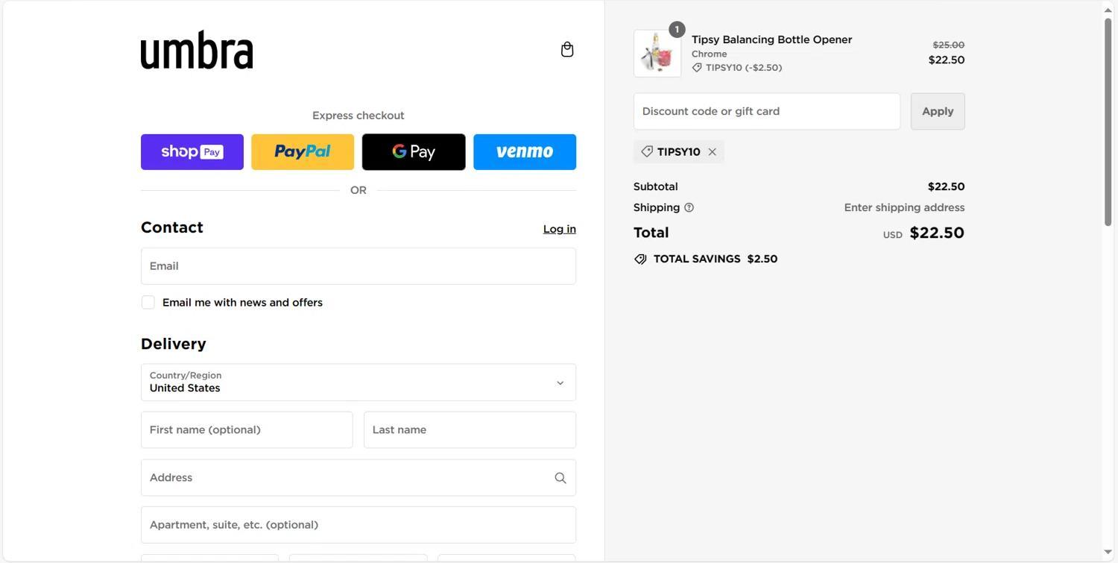Apply the discount code

(x=938, y=111)
